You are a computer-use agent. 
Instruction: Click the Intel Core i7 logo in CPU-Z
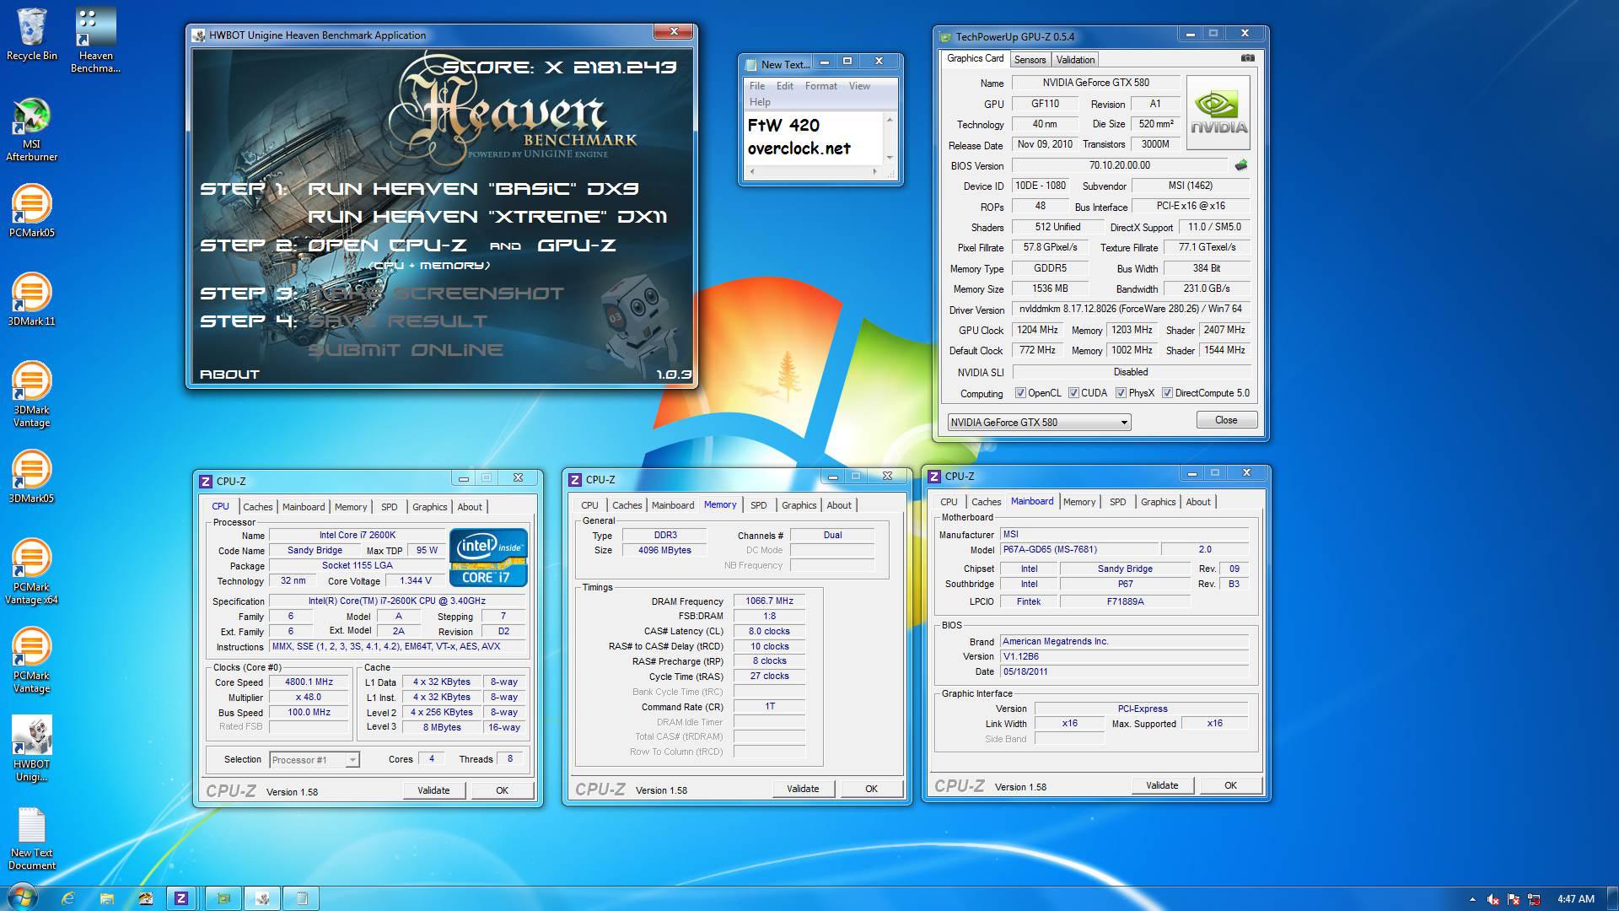click(488, 558)
